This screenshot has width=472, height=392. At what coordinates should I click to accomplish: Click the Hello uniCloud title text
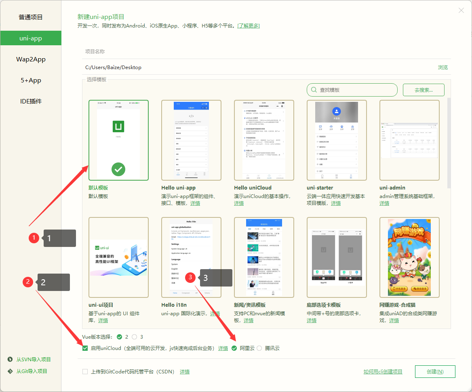(x=253, y=188)
